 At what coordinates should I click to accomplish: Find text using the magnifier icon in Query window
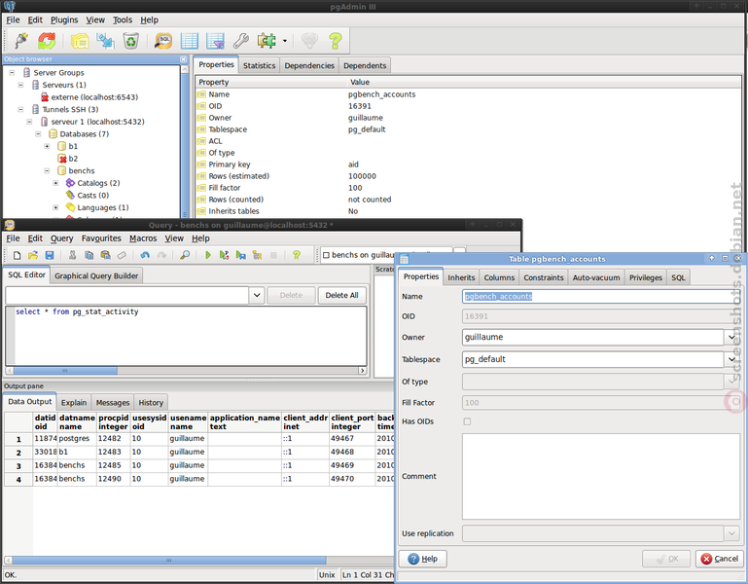[x=185, y=255]
